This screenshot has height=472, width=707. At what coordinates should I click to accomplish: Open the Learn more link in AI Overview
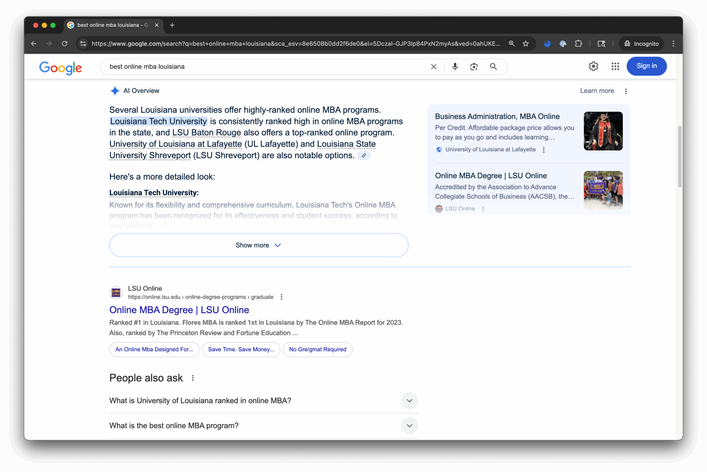[597, 91]
